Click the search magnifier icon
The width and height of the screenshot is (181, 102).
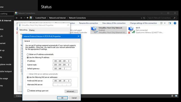coord(174,18)
